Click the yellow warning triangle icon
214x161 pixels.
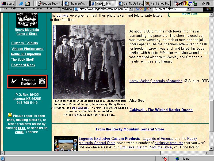pyautogui.click(x=10, y=115)
